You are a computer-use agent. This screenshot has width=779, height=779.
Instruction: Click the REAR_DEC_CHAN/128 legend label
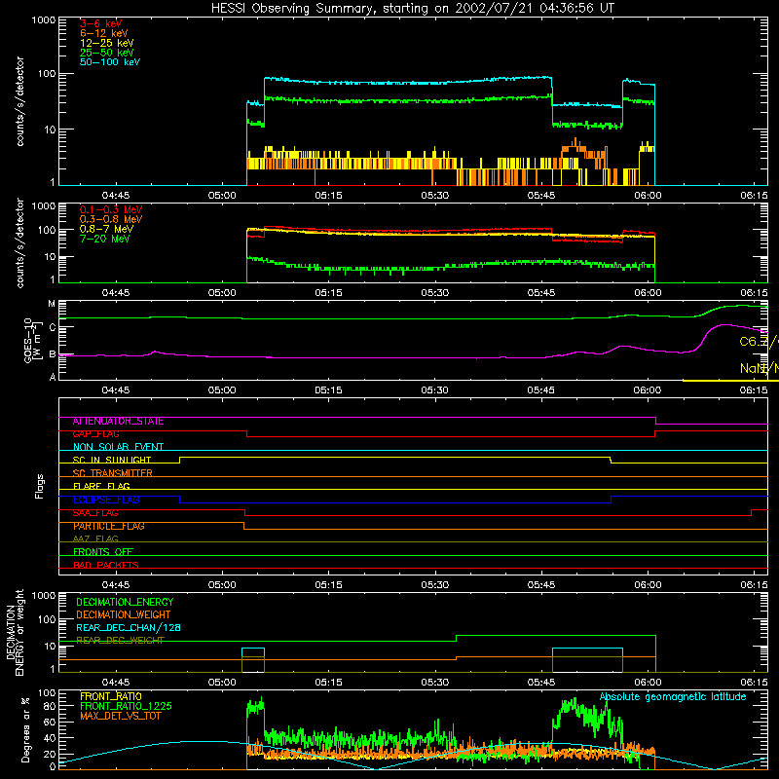[129, 628]
